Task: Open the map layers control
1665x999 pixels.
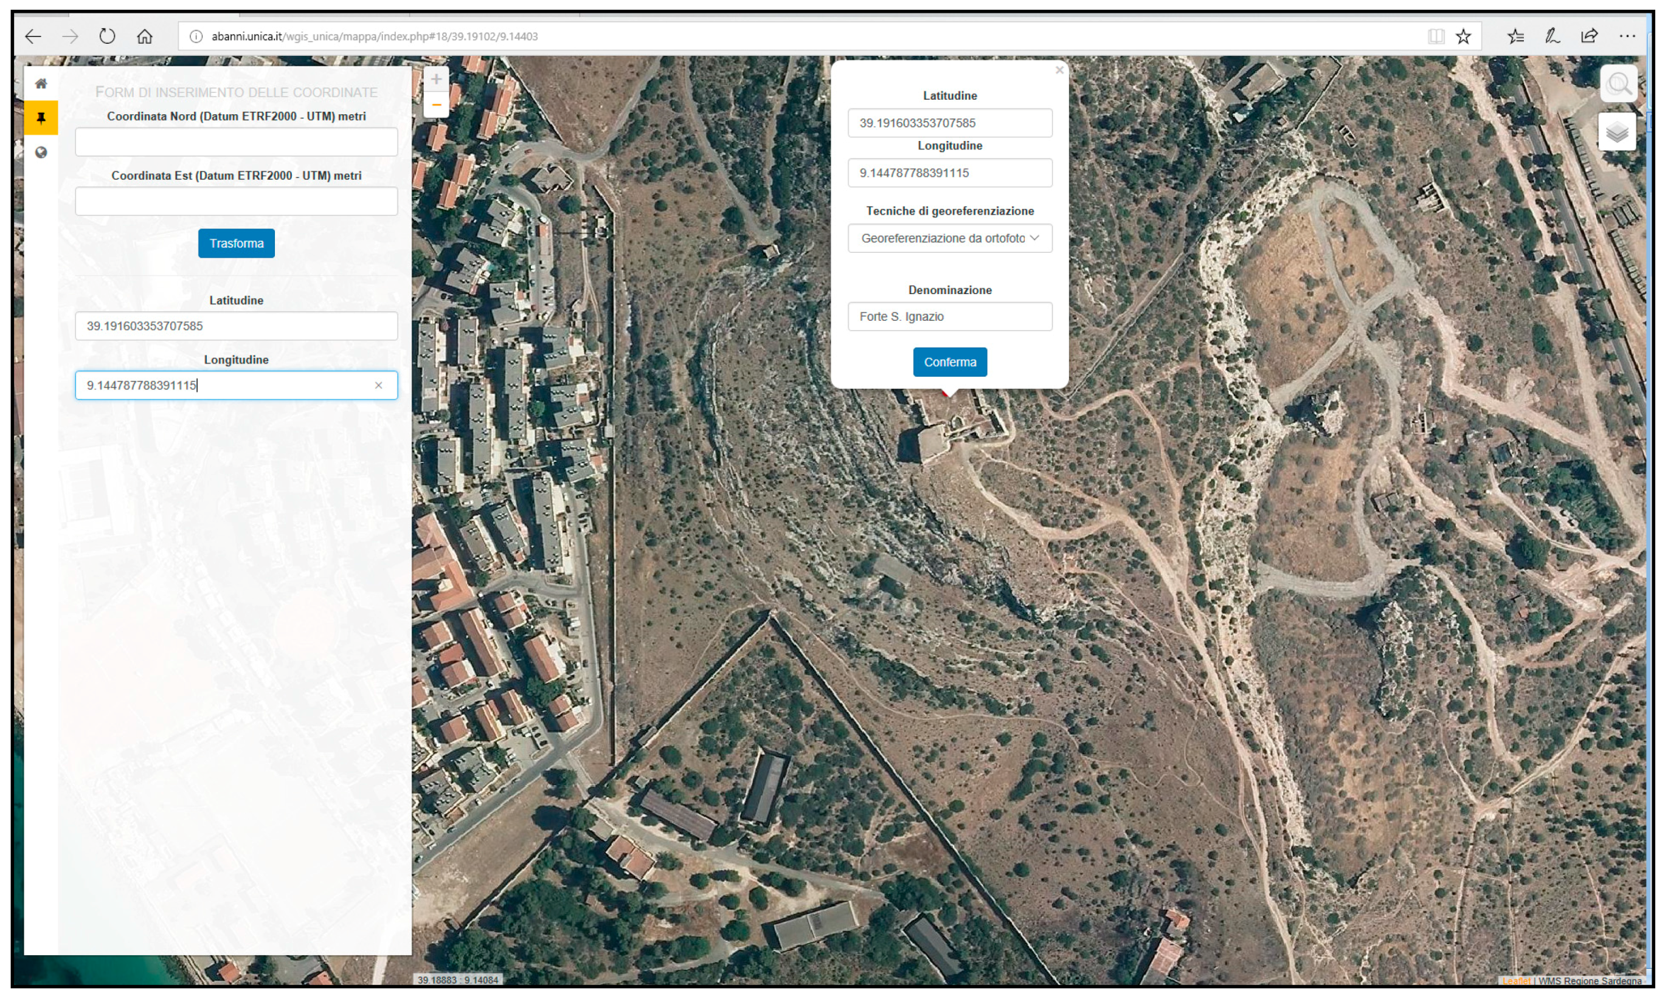Action: click(1616, 132)
